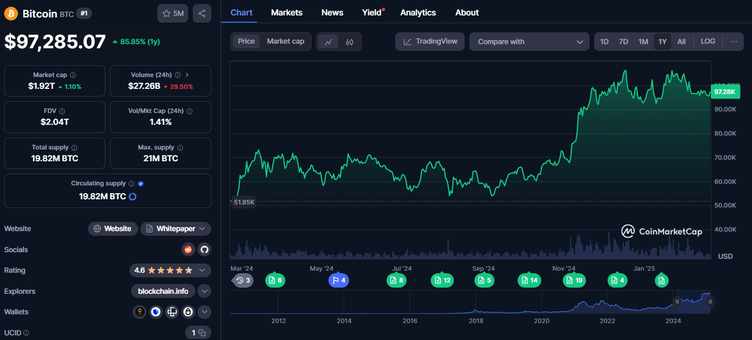This screenshot has width=752, height=340.
Task: Click the Market cap info icon
Action: click(73, 75)
